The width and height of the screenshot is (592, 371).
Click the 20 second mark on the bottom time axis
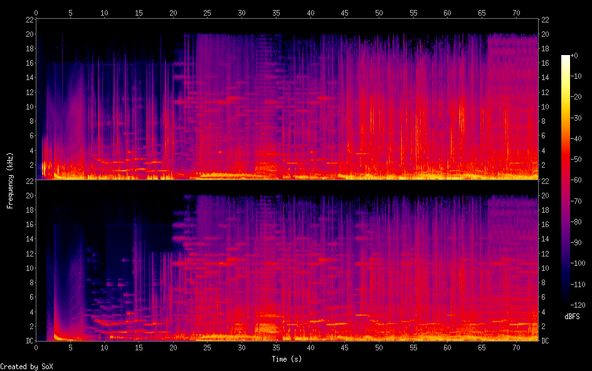173,347
